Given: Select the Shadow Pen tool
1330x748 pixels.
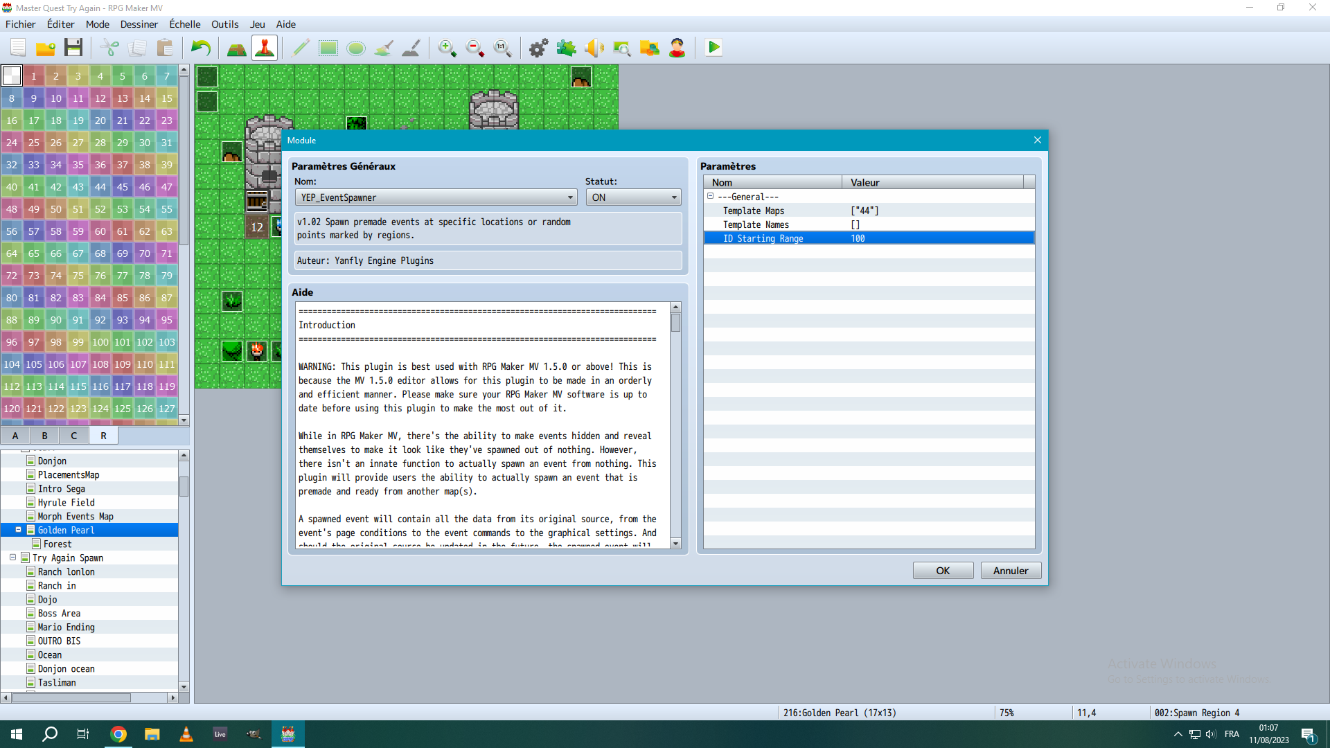Looking at the screenshot, I should [411, 48].
